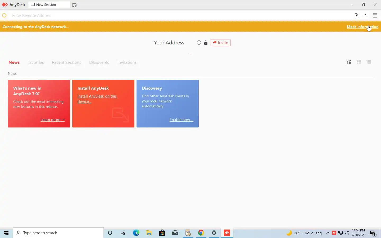Open Mail app from taskbar
The height and width of the screenshot is (238, 381).
pos(175,233)
